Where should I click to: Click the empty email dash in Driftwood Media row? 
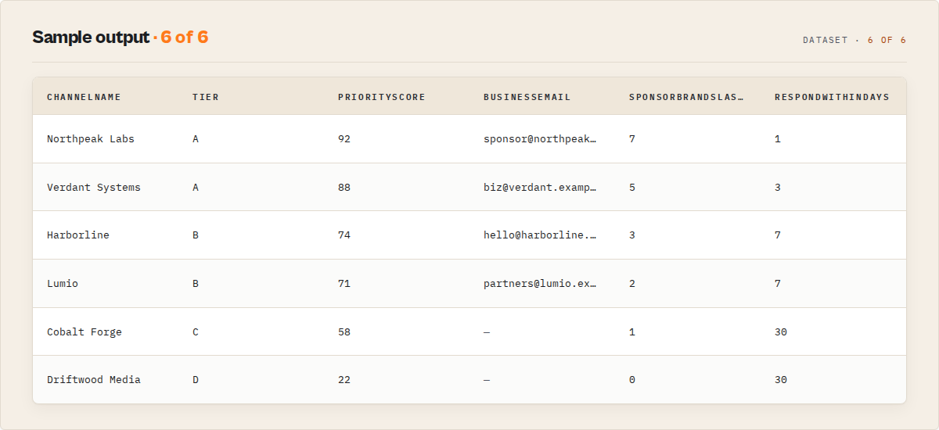(487, 380)
